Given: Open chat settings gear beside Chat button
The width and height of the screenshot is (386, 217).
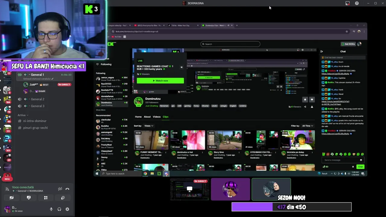Looking at the screenshot, I should (353, 167).
